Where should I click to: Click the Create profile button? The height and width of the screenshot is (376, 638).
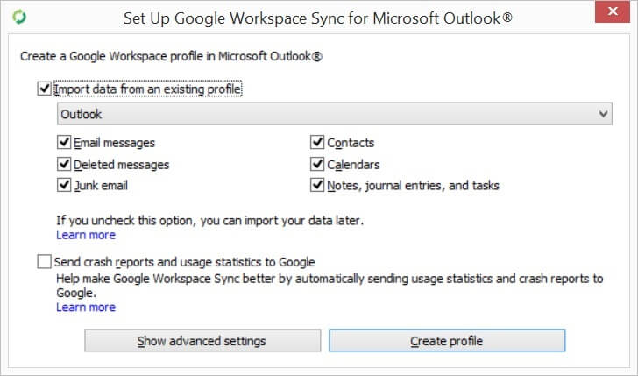click(447, 341)
